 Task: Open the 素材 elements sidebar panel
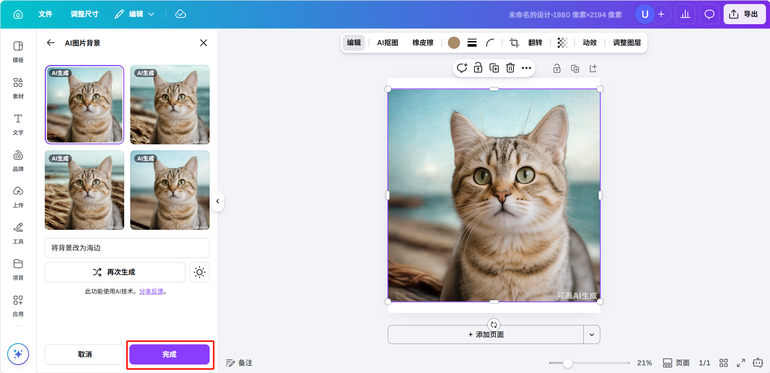click(x=18, y=88)
